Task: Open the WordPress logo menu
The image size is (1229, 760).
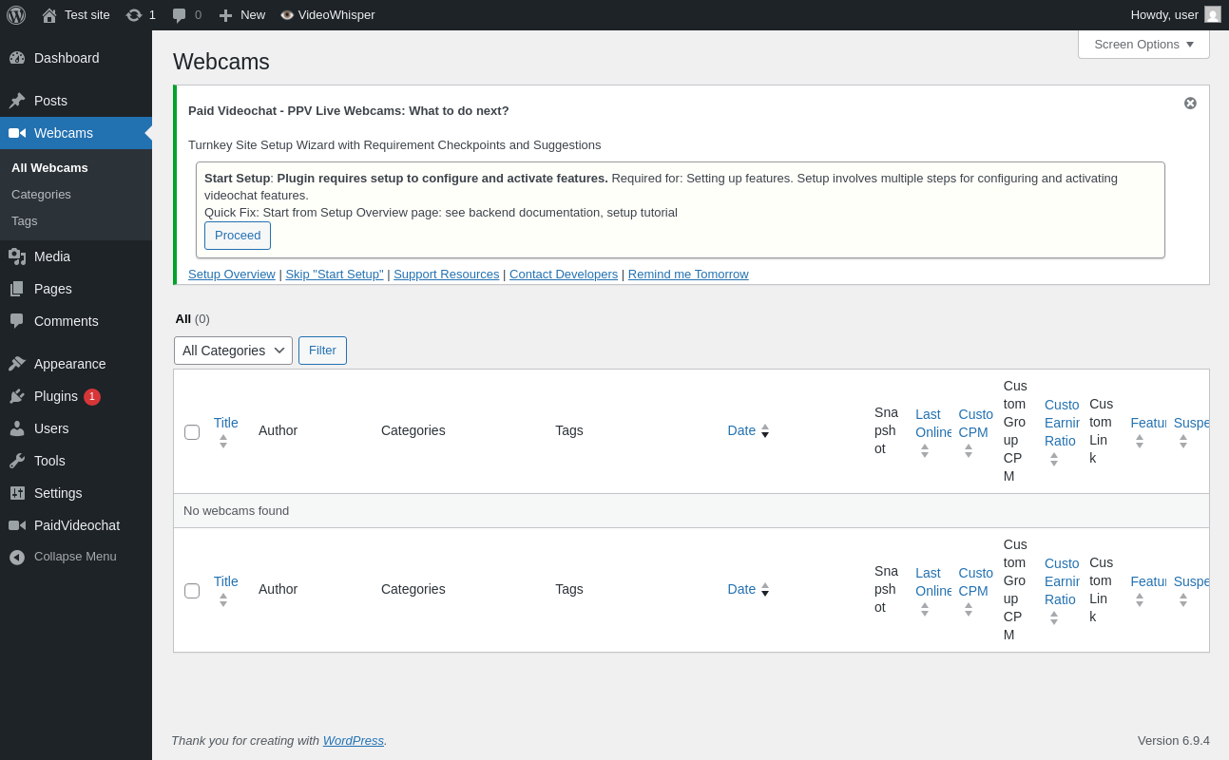Action: [x=16, y=15]
